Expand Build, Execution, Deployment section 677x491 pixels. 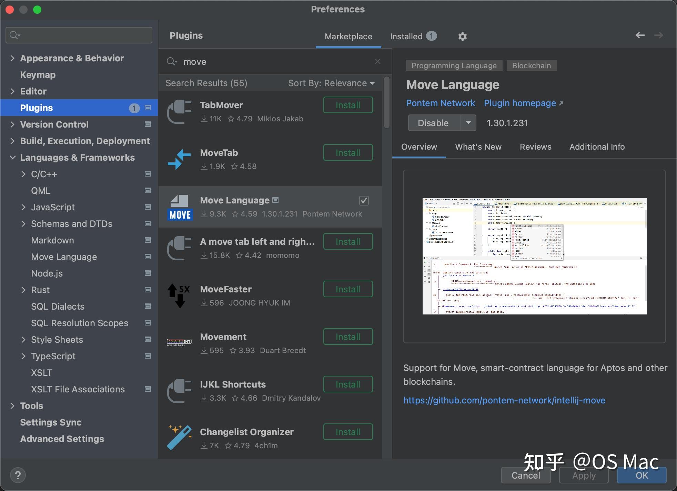coord(12,141)
